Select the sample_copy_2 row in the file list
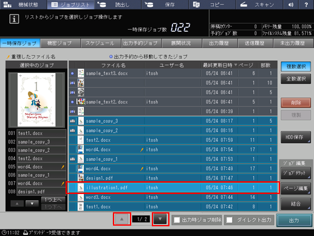 click(173, 130)
